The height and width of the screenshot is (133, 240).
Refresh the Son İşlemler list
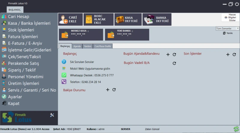tap(234, 54)
